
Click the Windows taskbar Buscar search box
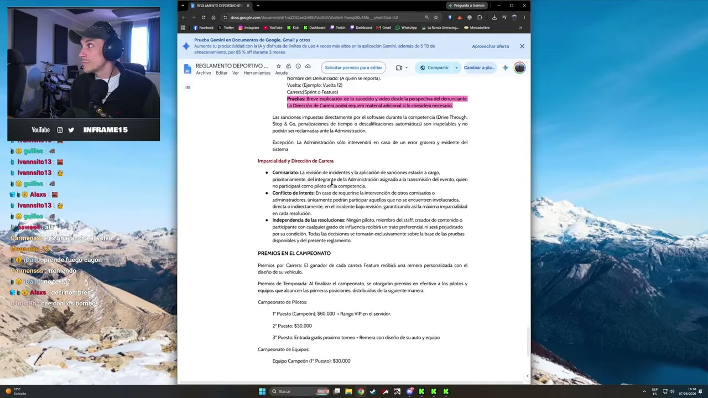coord(299,391)
